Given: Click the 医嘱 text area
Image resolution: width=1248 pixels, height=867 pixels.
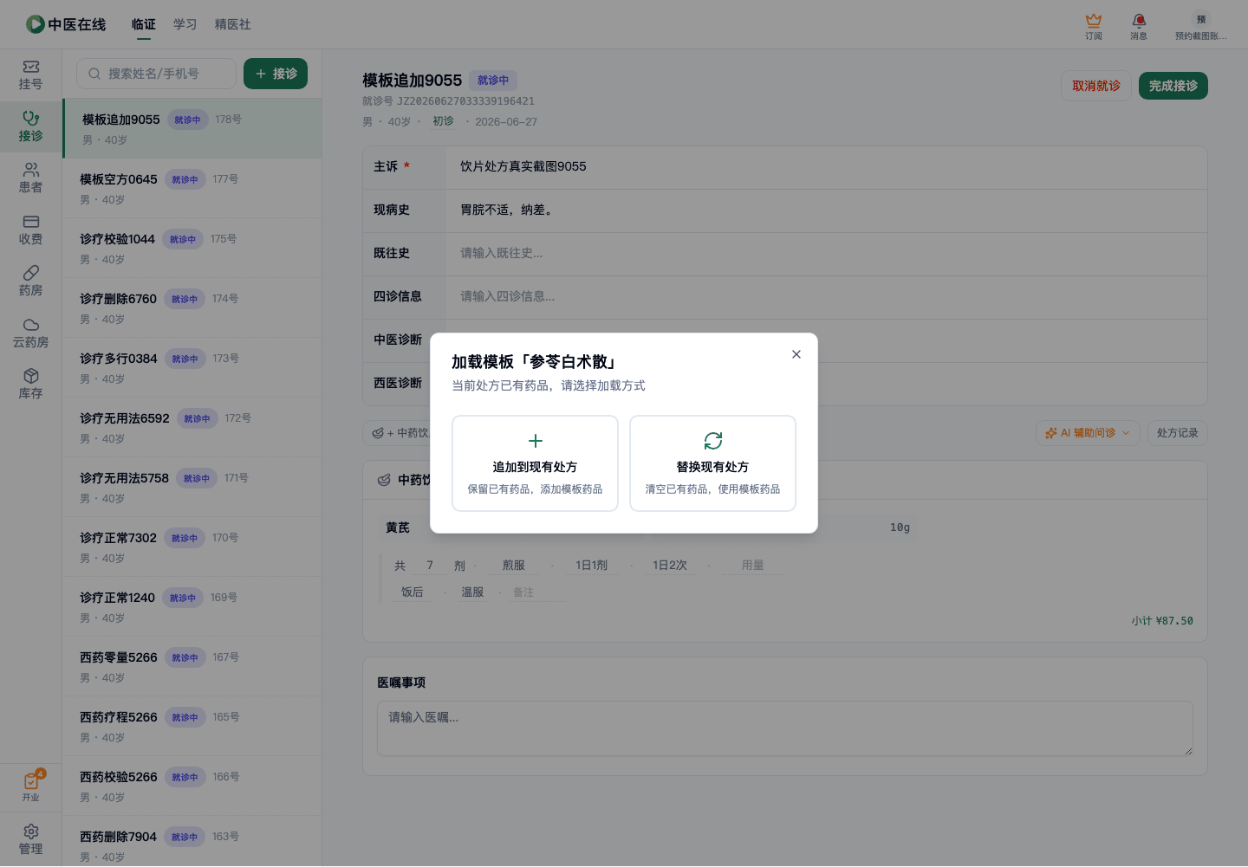Looking at the screenshot, I should [x=785, y=728].
